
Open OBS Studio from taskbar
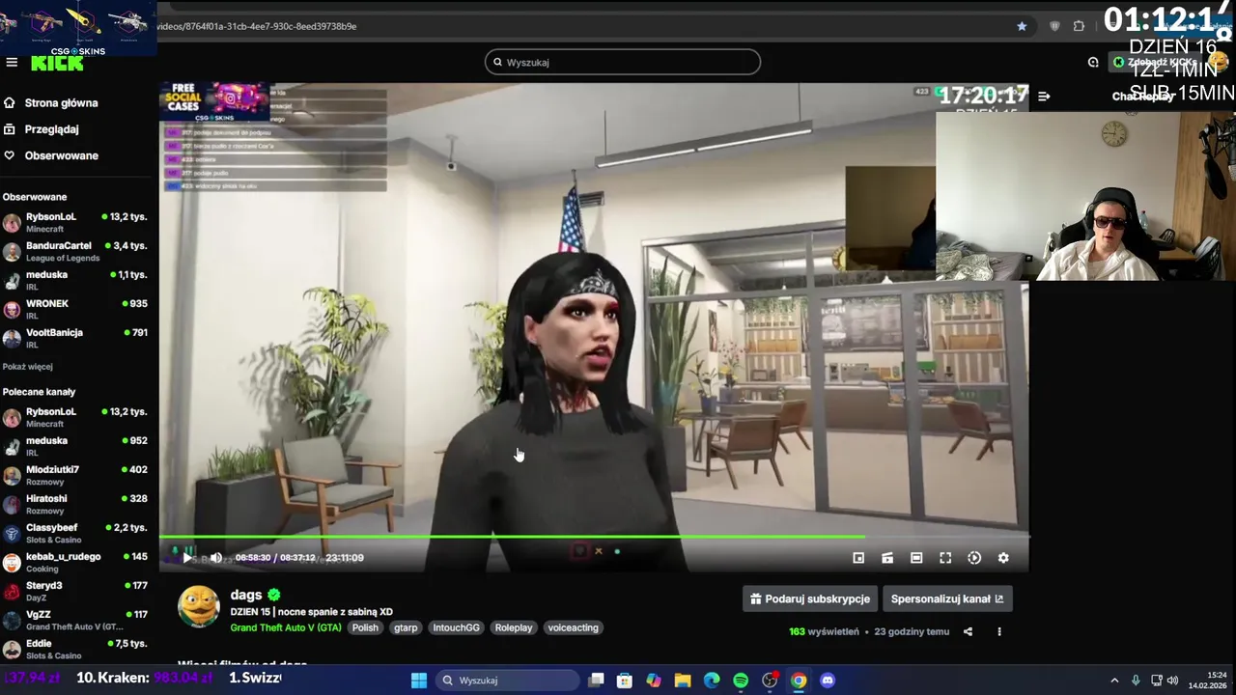point(770,681)
